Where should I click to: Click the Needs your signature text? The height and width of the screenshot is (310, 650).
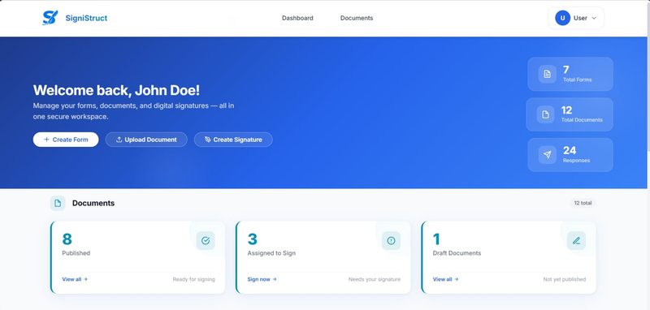(375, 279)
